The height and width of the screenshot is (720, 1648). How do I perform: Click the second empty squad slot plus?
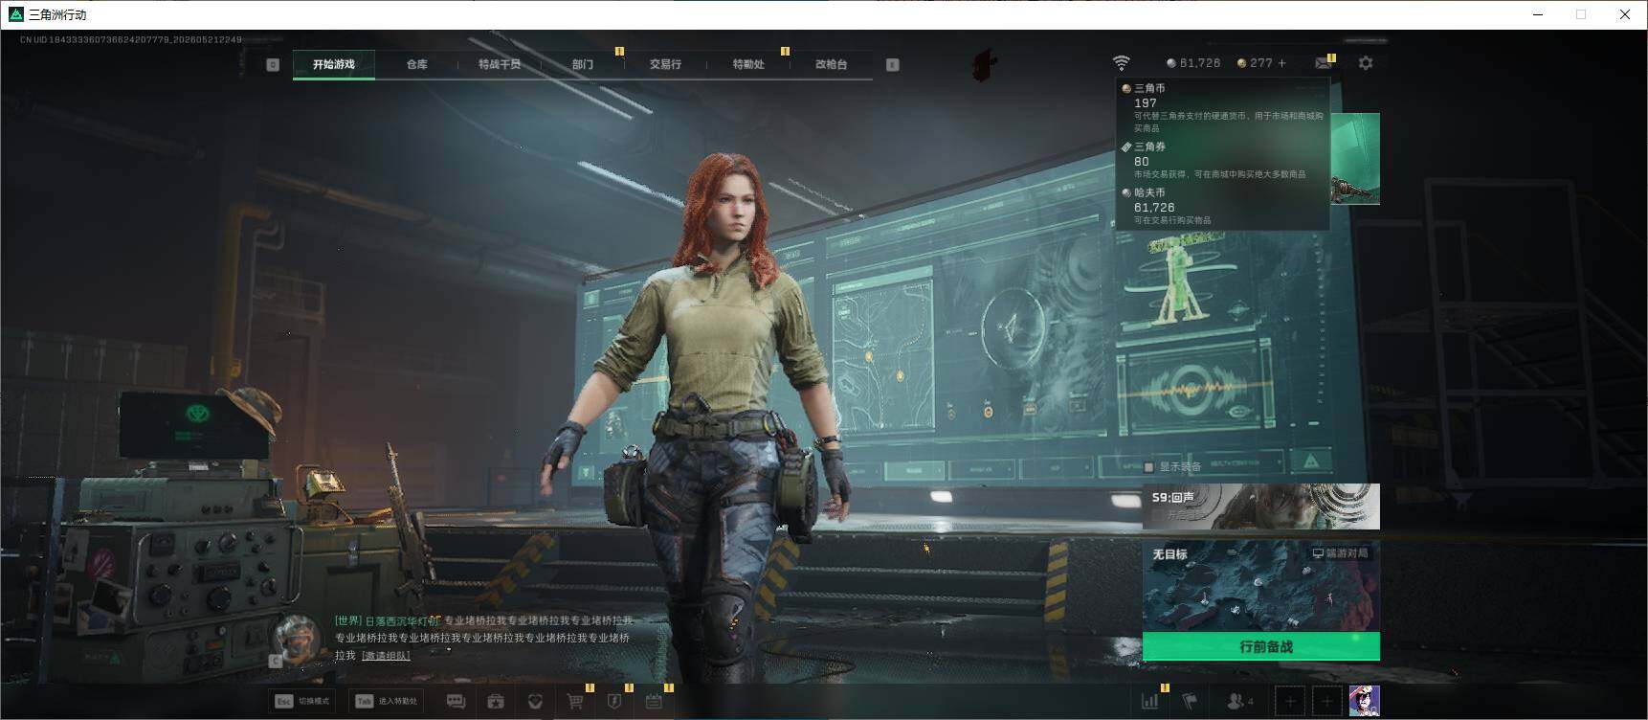click(x=1326, y=702)
